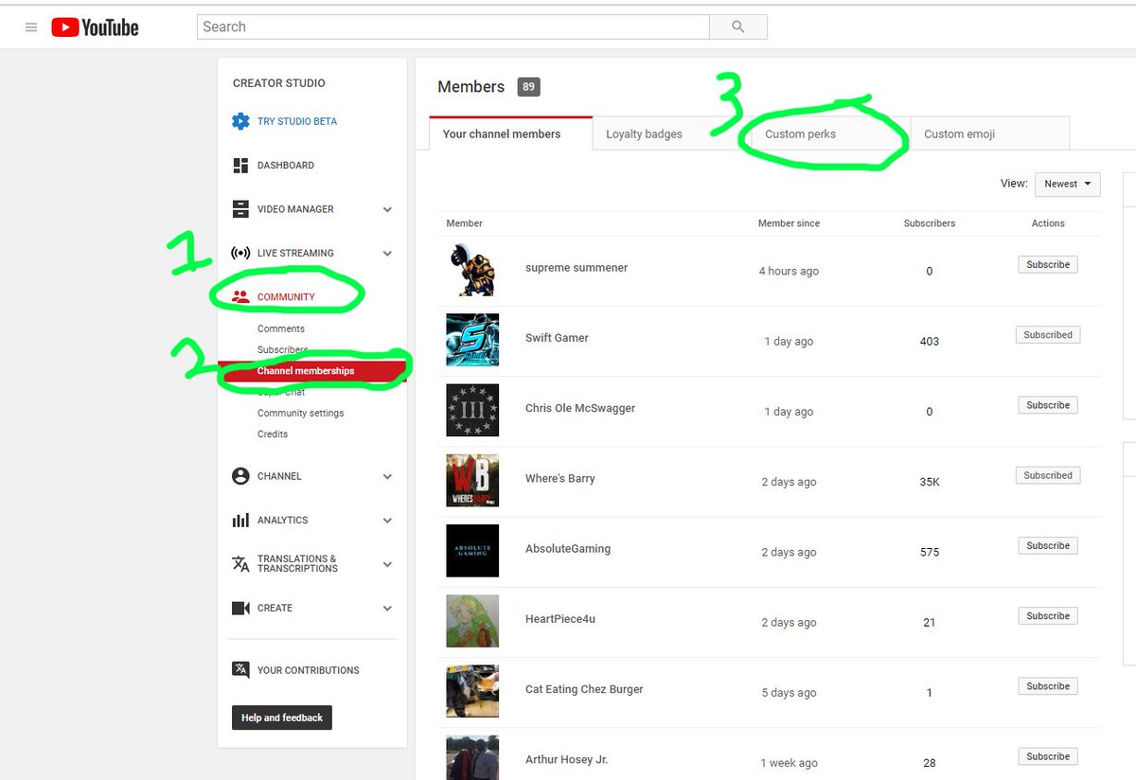Image resolution: width=1136 pixels, height=780 pixels.
Task: Click Chris Ole McSwagger's avatar
Action: pos(472,410)
